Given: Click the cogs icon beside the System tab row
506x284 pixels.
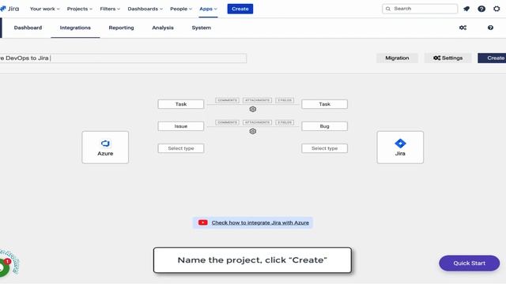Looking at the screenshot, I should point(463,28).
